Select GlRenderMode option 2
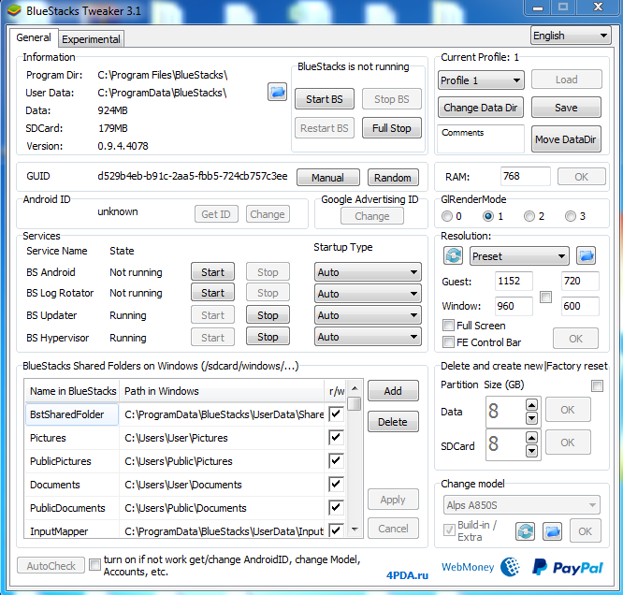The height and width of the screenshot is (595, 623). coord(529,216)
